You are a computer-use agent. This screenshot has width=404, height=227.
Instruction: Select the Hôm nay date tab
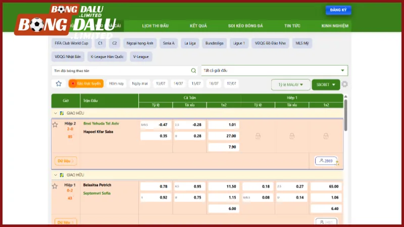(116, 83)
